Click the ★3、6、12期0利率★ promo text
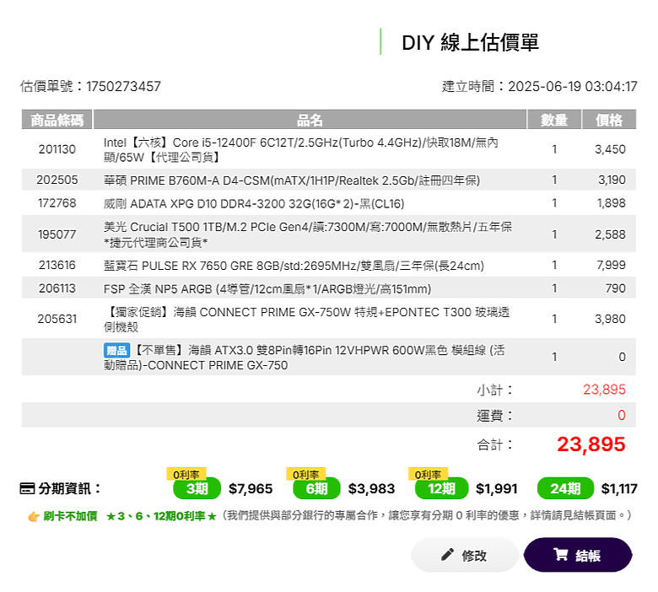The width and height of the screenshot is (658, 592). point(161,516)
